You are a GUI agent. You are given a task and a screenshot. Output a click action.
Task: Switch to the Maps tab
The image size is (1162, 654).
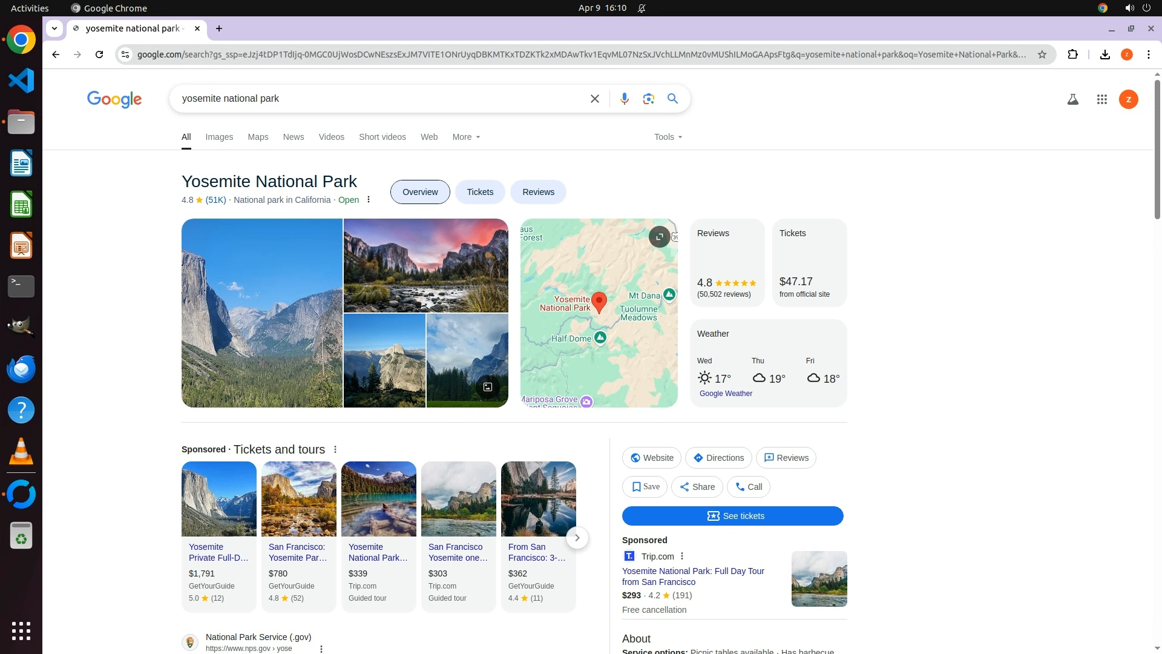(258, 137)
